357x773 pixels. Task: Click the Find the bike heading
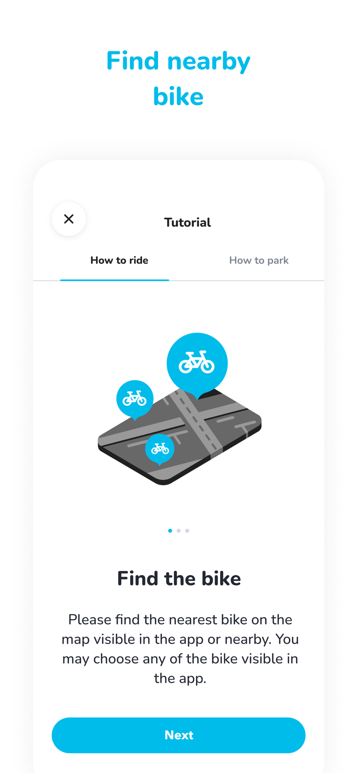179,579
